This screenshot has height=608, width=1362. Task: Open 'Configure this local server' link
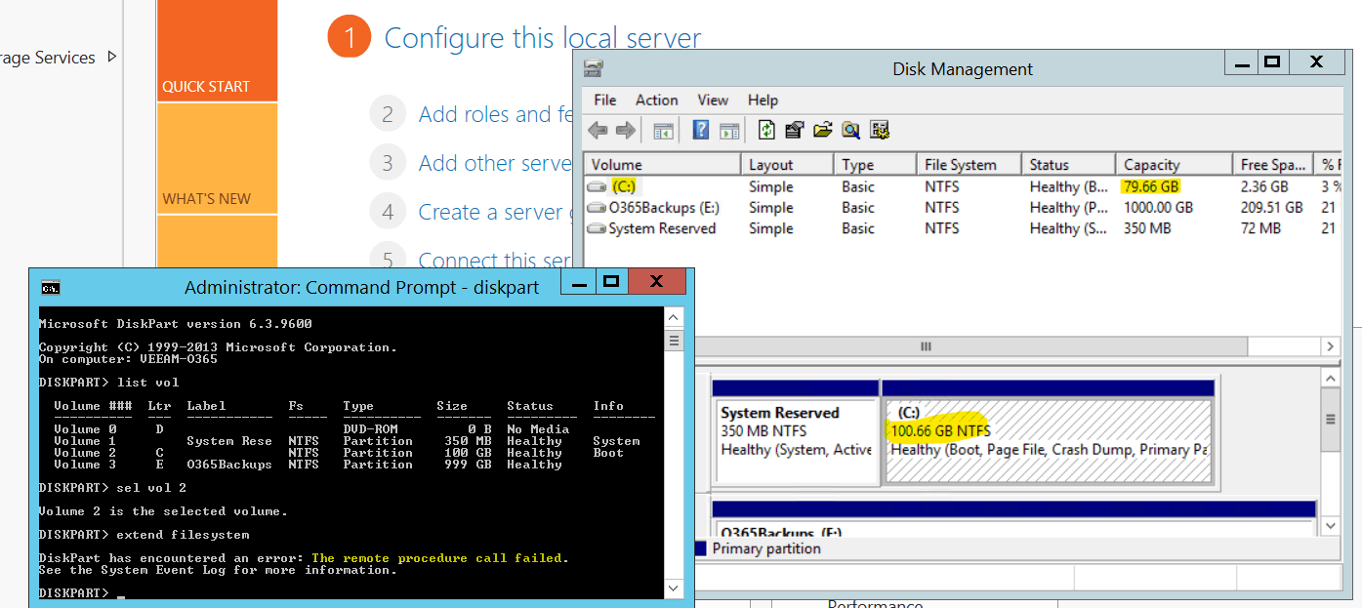coord(543,38)
